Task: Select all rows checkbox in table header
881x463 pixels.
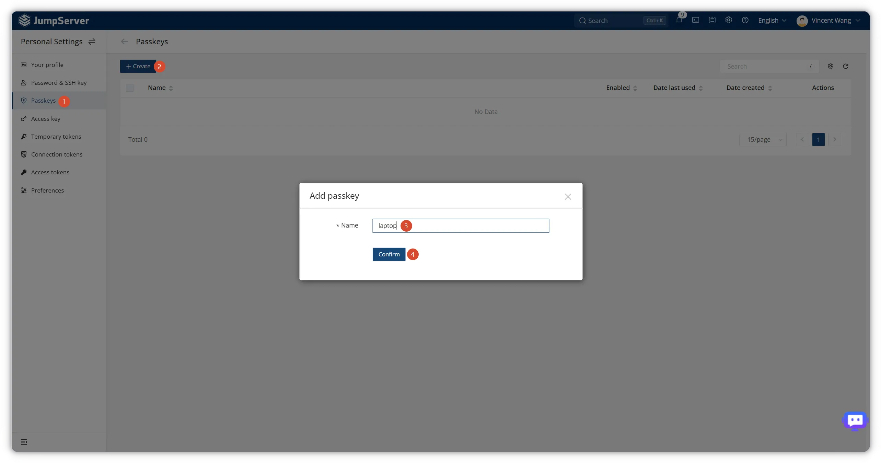Action: tap(130, 88)
